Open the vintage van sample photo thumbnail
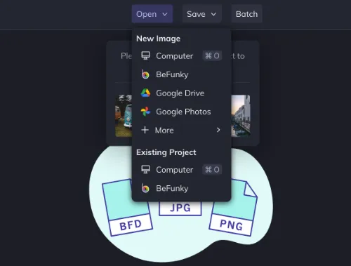 (x=124, y=116)
